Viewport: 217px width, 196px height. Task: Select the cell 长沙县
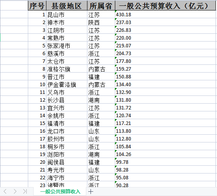coord(67,100)
